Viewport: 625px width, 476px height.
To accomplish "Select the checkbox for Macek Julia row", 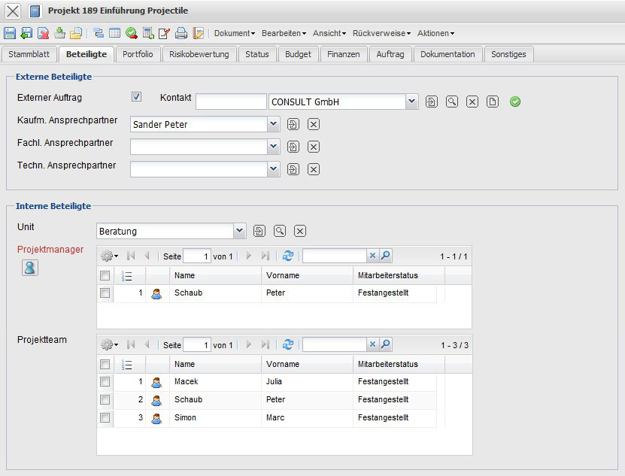I will pyautogui.click(x=105, y=382).
